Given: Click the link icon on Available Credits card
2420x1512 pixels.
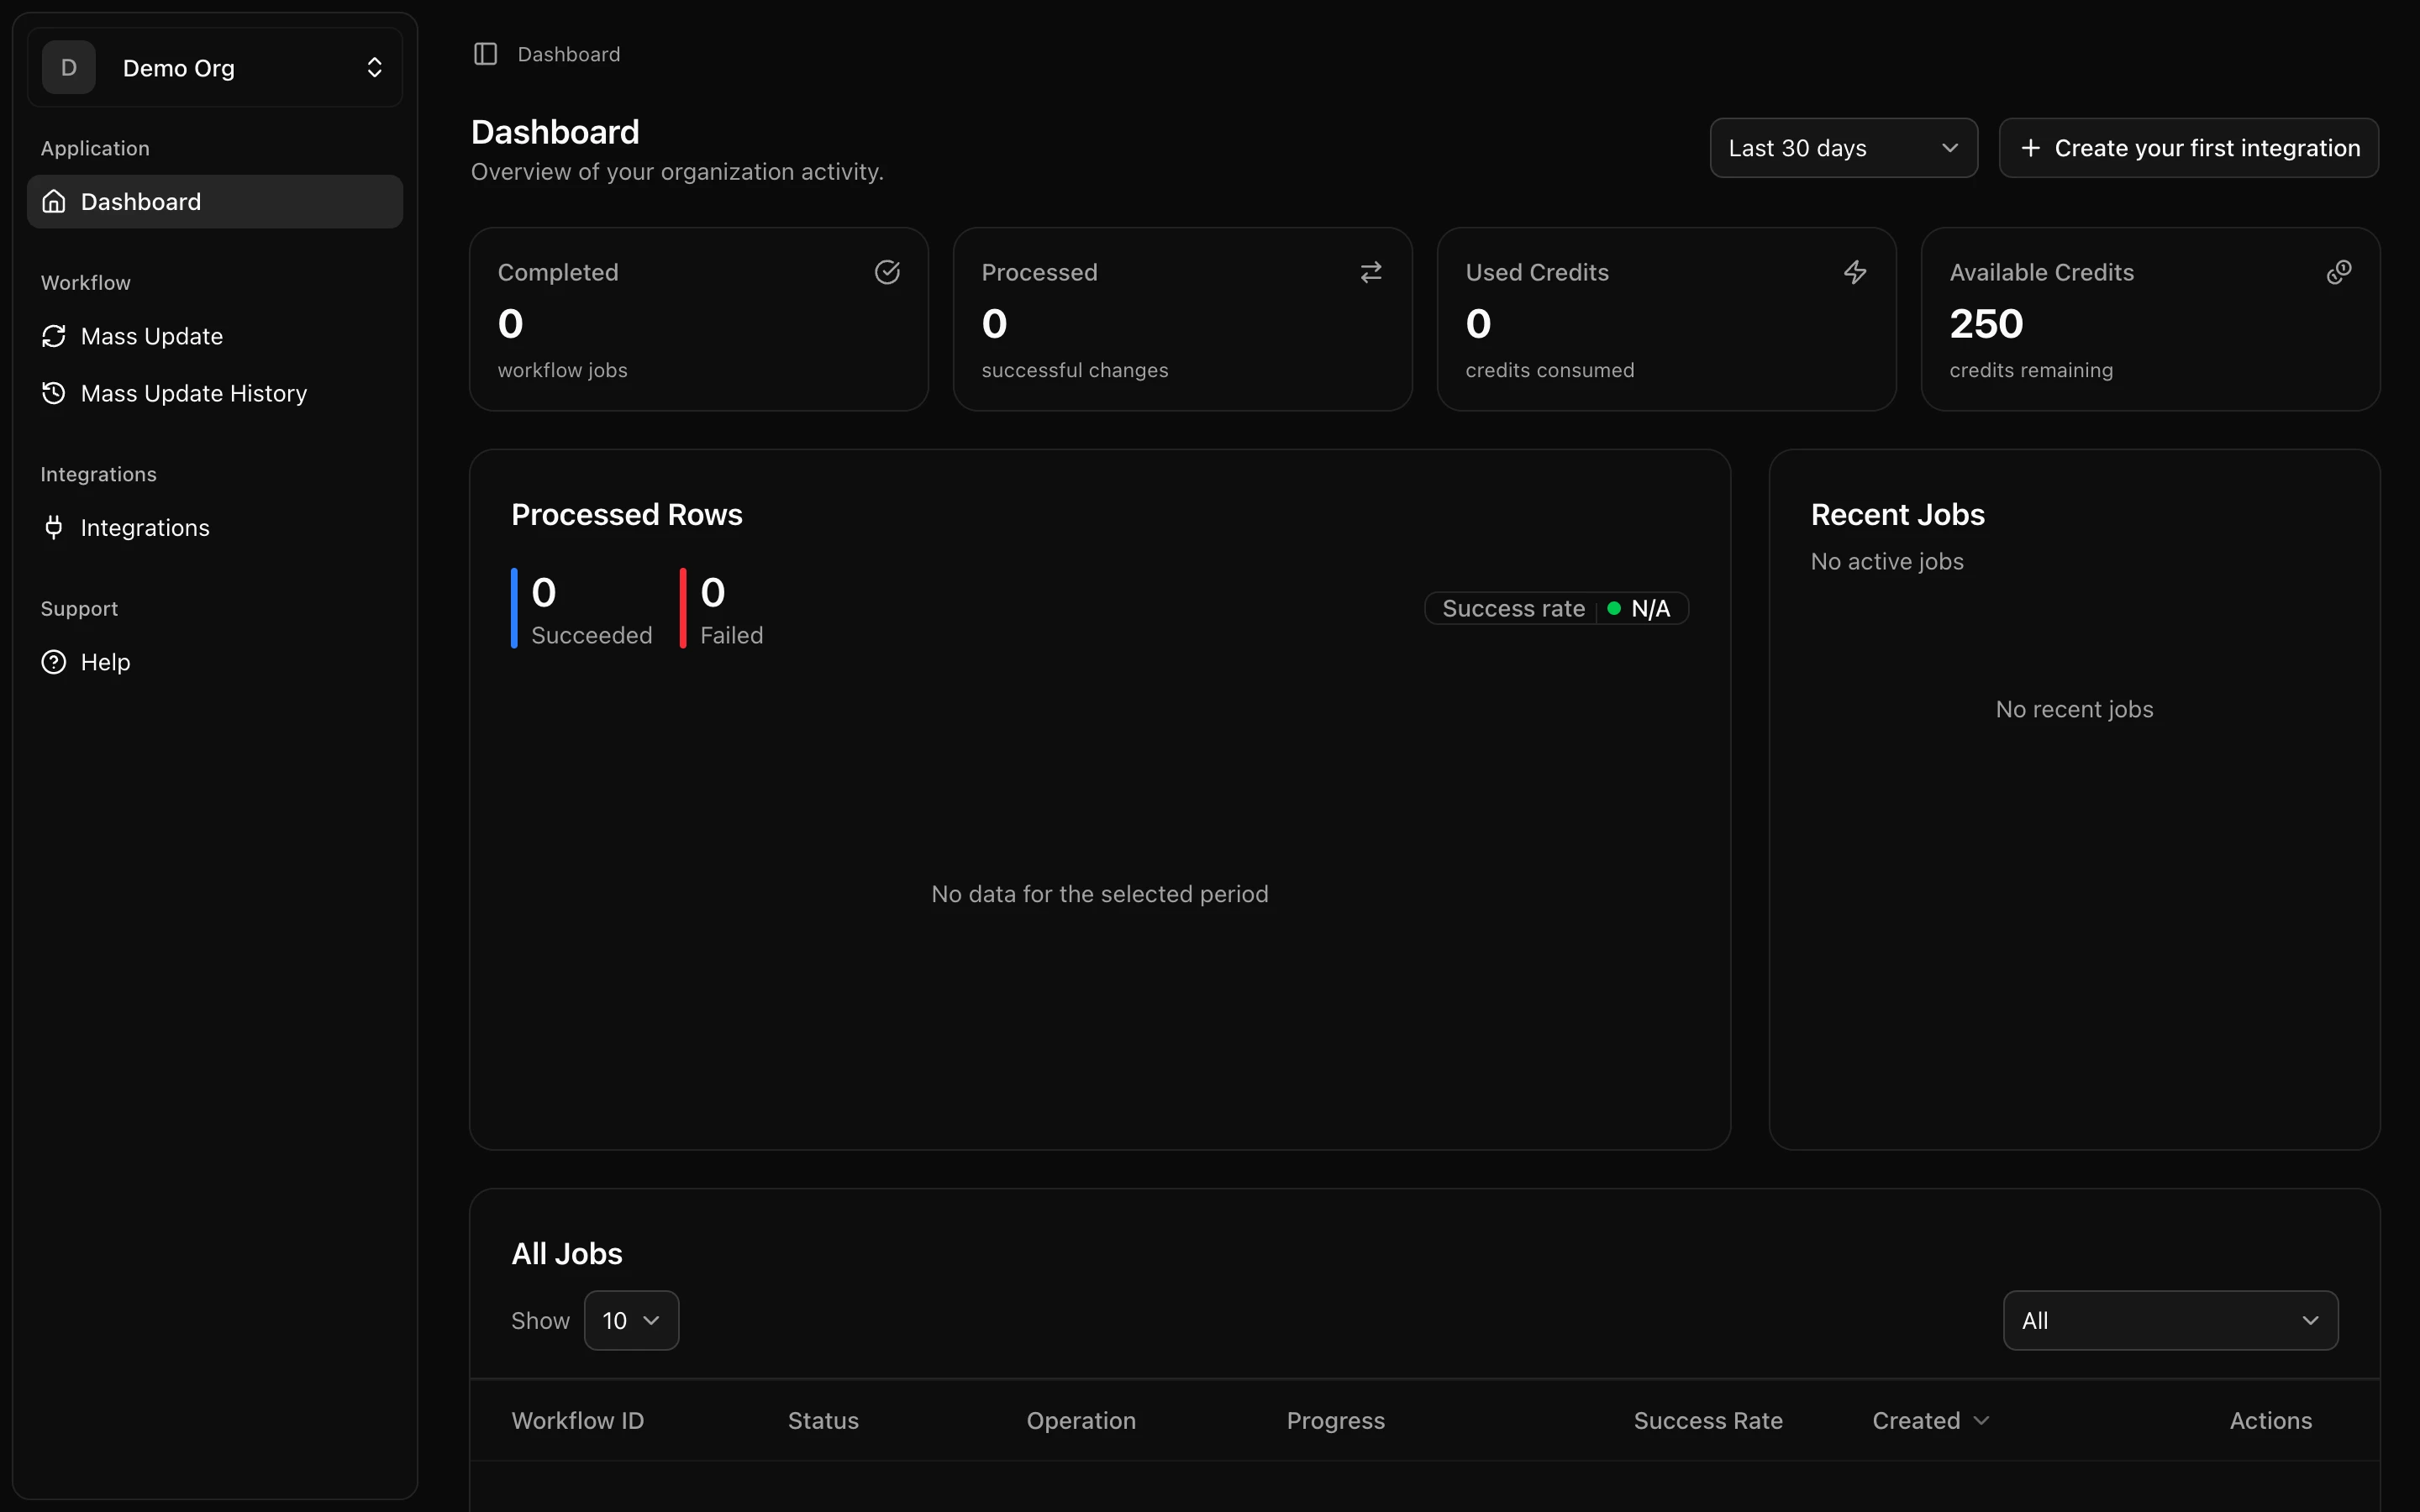Looking at the screenshot, I should pyautogui.click(x=2340, y=271).
